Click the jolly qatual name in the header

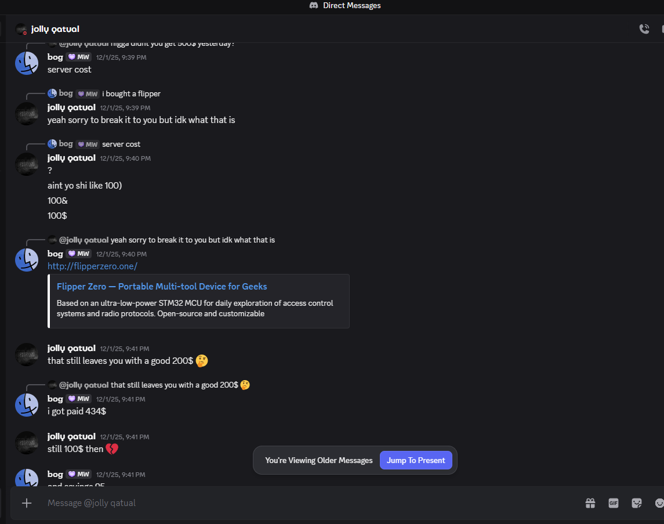[x=56, y=29]
